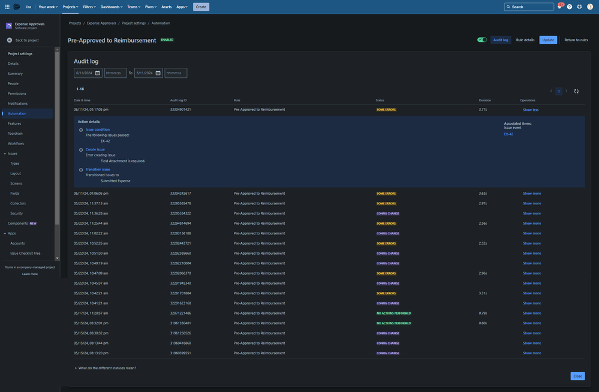Open the Plans dropdown menu

click(151, 7)
